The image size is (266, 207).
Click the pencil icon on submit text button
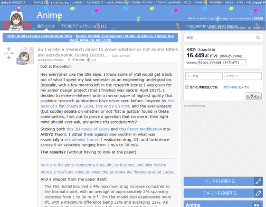point(258,193)
